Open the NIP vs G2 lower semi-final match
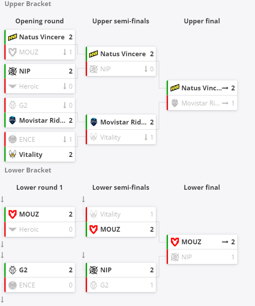 point(121,277)
